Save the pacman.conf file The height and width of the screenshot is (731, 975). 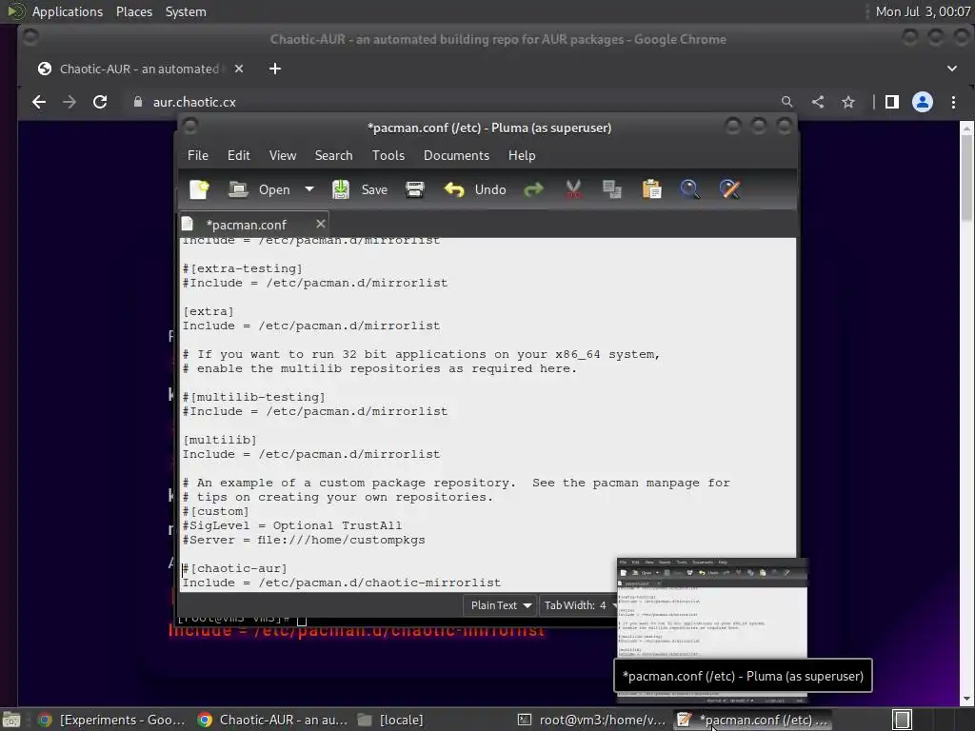pyautogui.click(x=359, y=189)
